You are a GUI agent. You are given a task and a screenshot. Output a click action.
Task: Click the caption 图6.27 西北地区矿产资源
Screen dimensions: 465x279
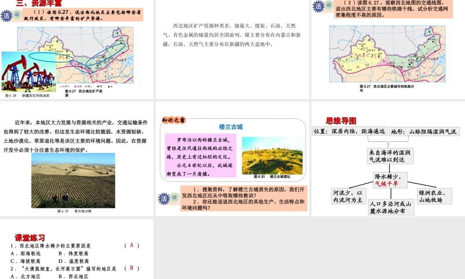84,93
